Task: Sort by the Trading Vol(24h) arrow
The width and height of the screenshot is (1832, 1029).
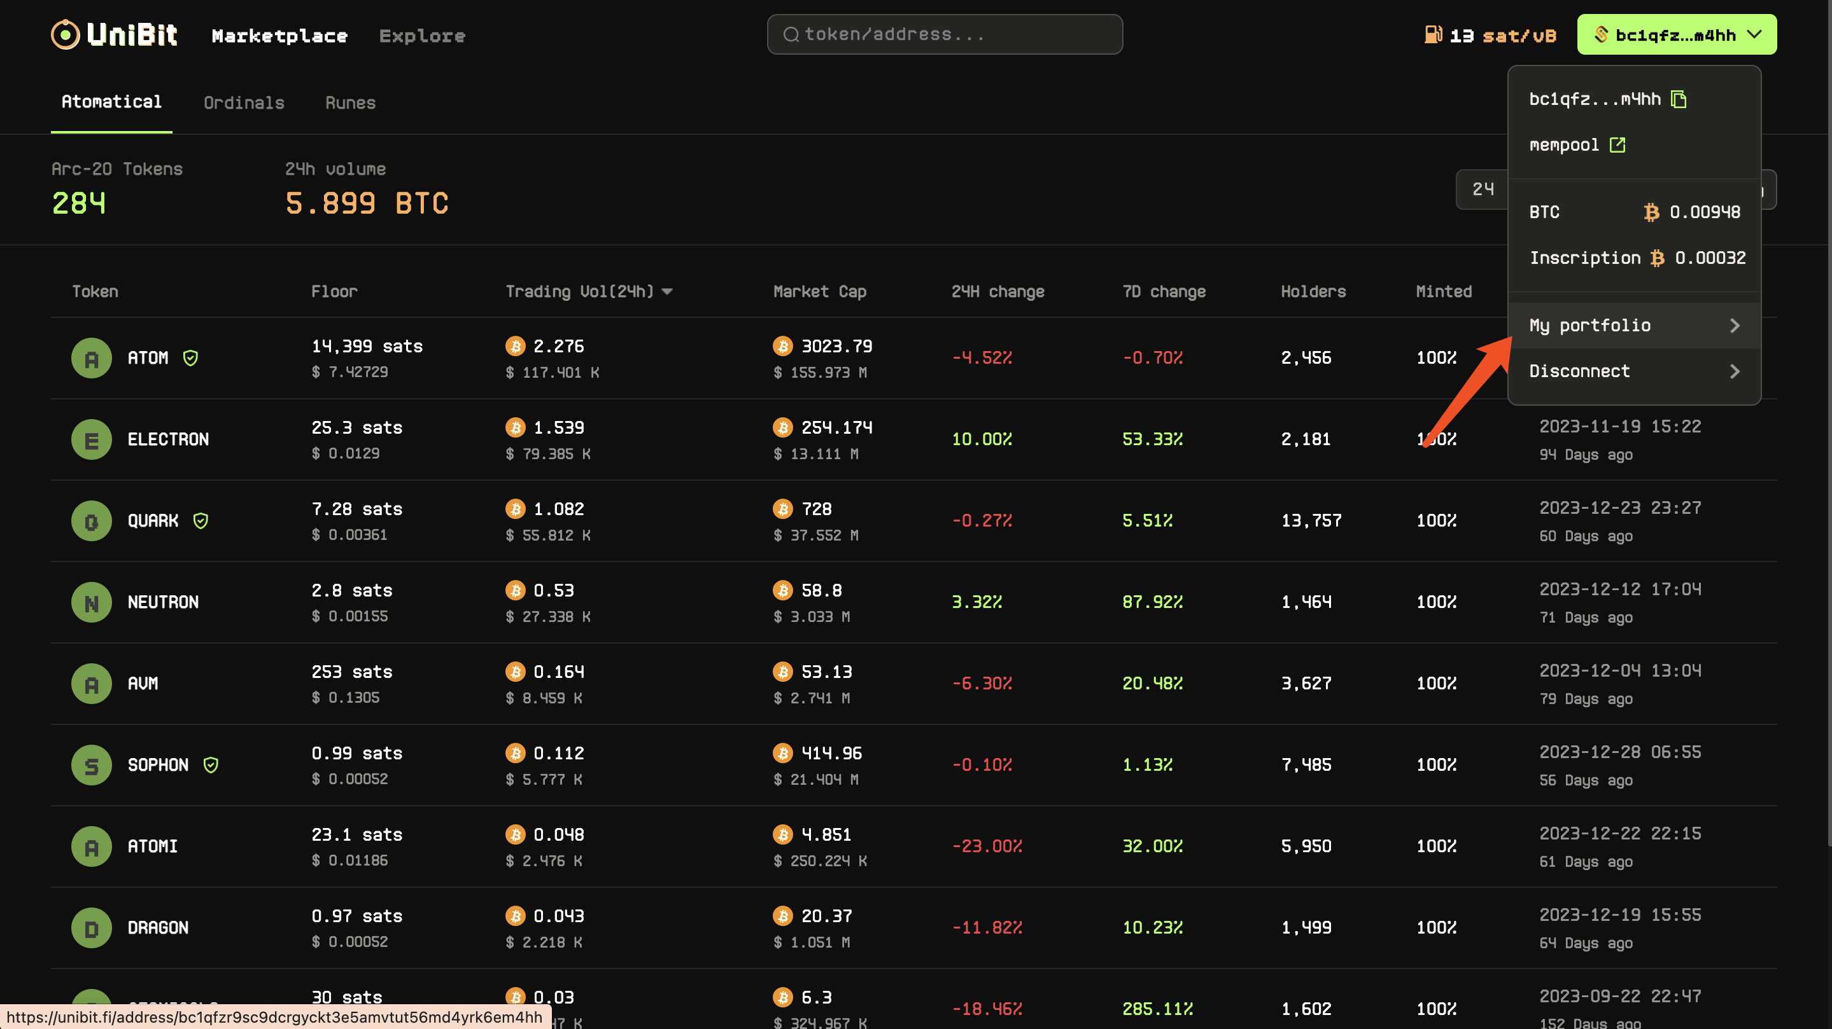Action: pos(667,291)
